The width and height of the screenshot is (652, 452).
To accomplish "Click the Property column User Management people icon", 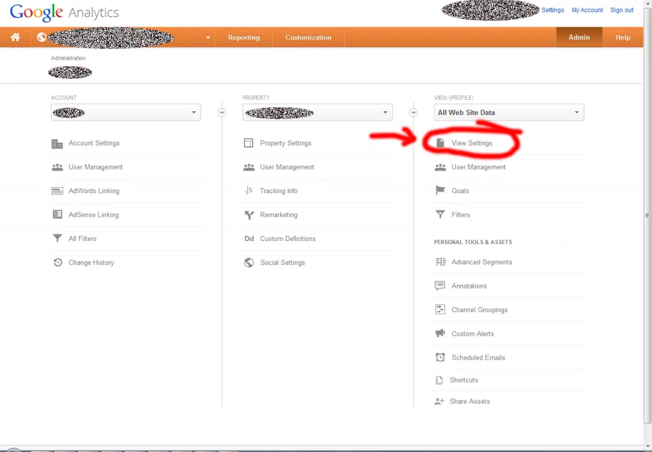I will point(249,167).
